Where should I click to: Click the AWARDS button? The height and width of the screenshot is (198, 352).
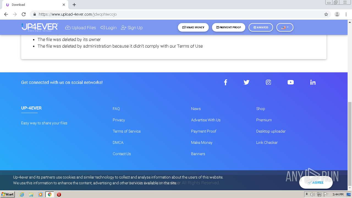(261, 27)
